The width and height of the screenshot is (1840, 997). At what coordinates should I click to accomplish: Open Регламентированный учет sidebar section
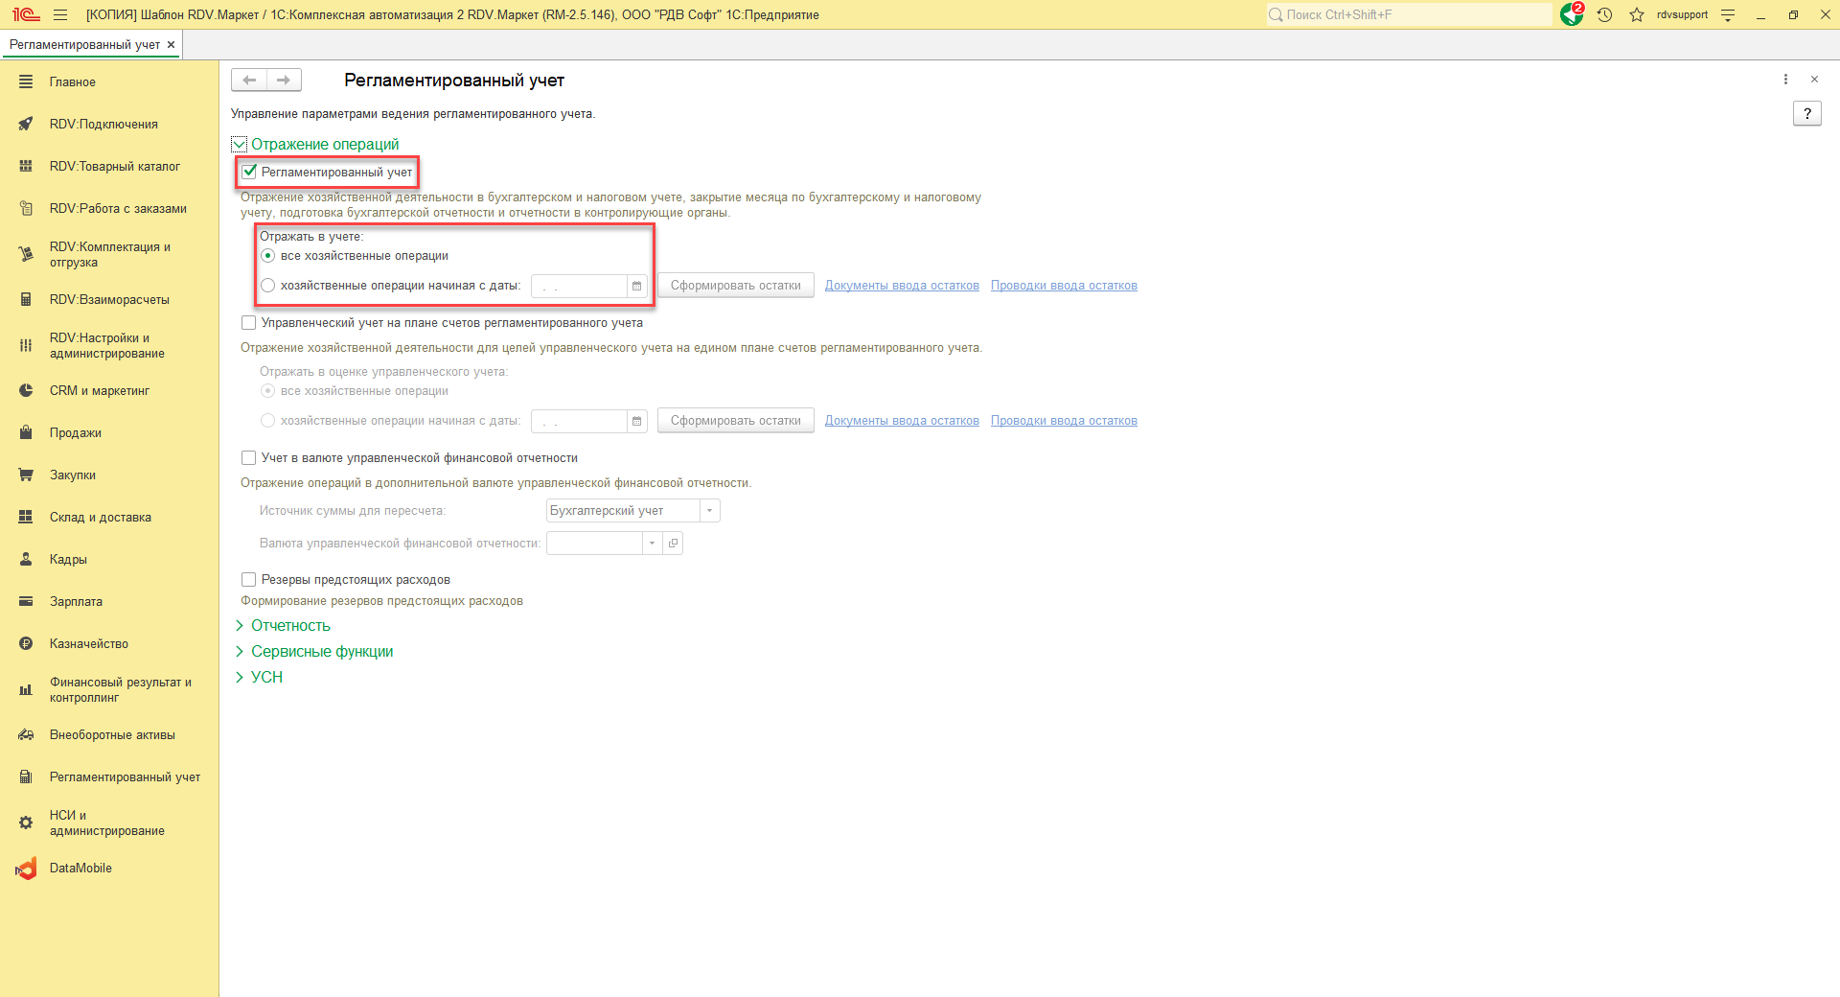(125, 777)
